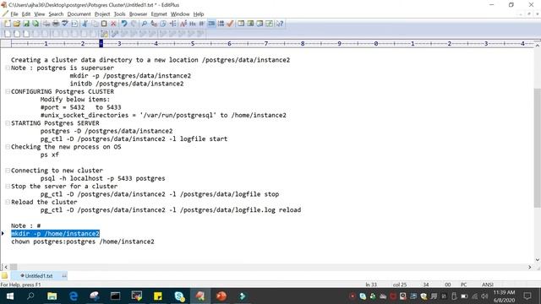
Task: Collapse the CONFIGURING Postgres CLUSTER fold
Action: tap(8, 91)
